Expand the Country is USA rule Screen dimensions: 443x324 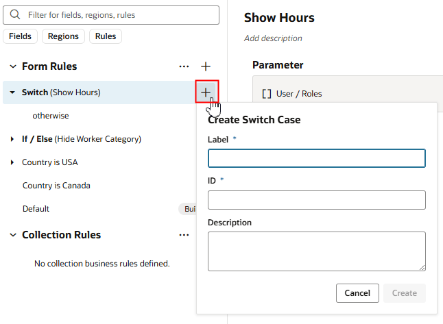pos(12,162)
